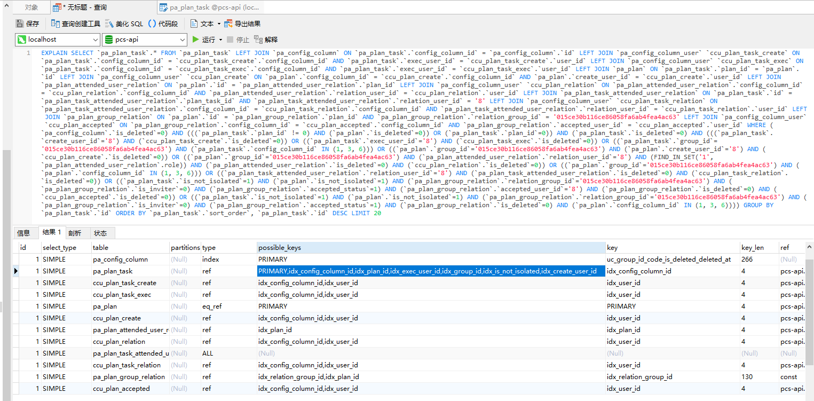
Task: Run the query with green play button
Action: tap(196, 40)
